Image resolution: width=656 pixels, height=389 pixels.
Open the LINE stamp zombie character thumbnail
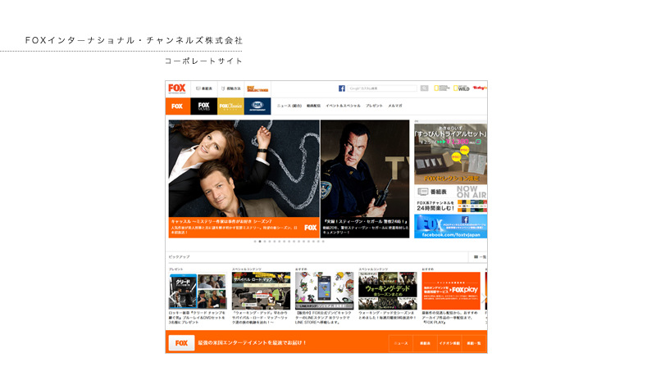324,291
